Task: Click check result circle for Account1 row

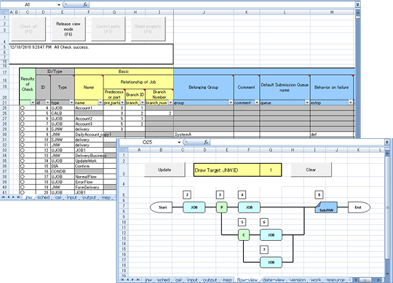Action: click(x=23, y=108)
